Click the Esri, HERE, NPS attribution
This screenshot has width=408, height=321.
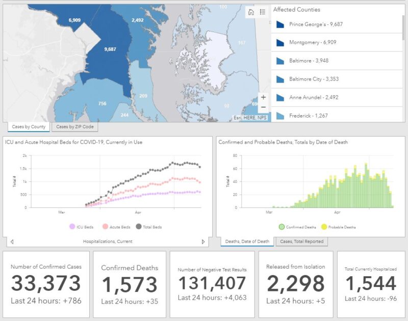[x=250, y=118]
